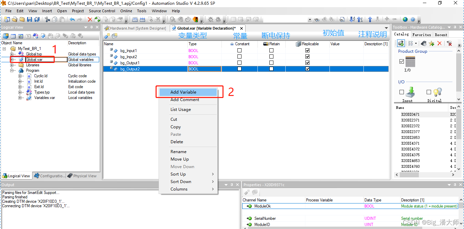
Task: Click the globe icon in main toolbar
Action: [405, 19]
